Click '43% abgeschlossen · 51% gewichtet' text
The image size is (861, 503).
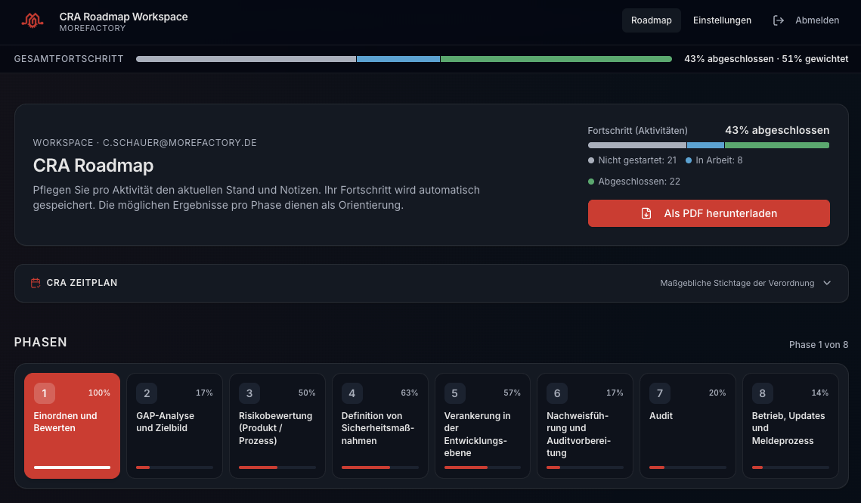(x=766, y=59)
